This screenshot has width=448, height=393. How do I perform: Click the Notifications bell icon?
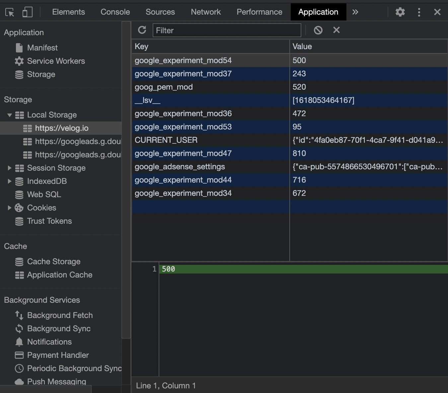point(19,342)
